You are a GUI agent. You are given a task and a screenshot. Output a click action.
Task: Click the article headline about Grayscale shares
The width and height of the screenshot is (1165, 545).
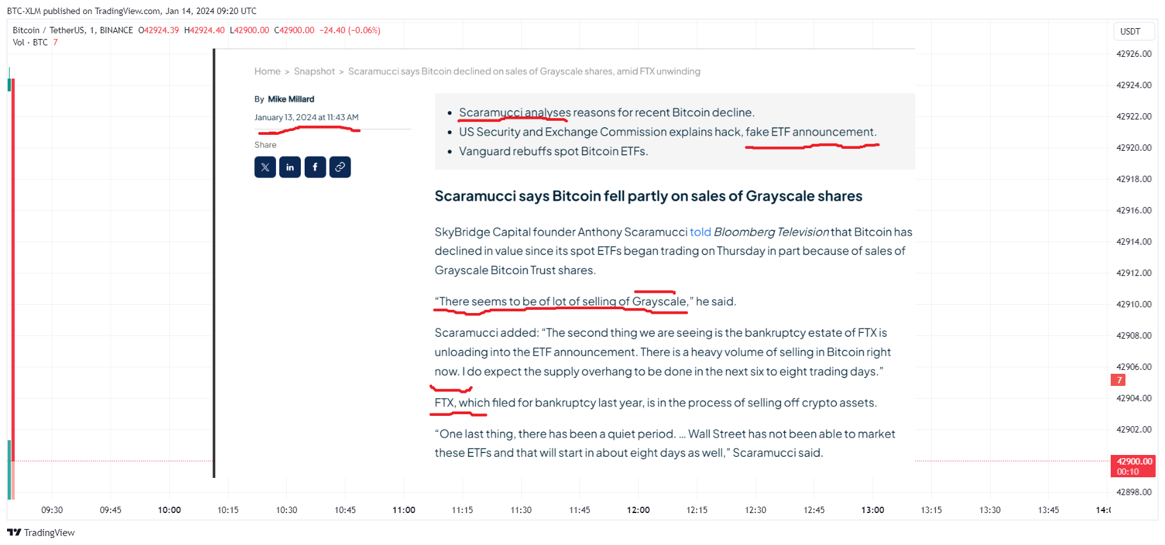coord(648,196)
